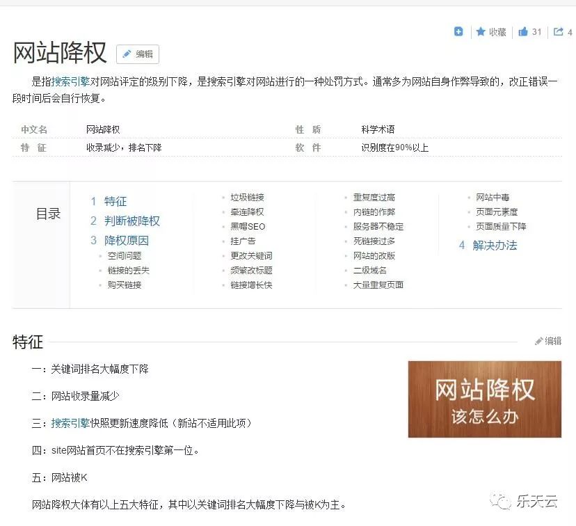Click the edit pencil icon next to 特征 section
Screen dimensions: 576x526
[x=538, y=341]
